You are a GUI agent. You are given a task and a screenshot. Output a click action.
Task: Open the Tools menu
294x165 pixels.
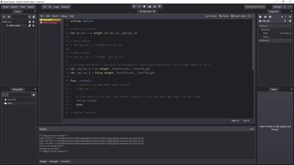(x=23, y=7)
